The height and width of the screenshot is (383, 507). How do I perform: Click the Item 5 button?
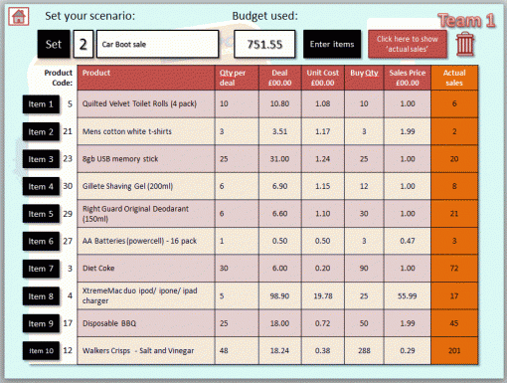(41, 214)
